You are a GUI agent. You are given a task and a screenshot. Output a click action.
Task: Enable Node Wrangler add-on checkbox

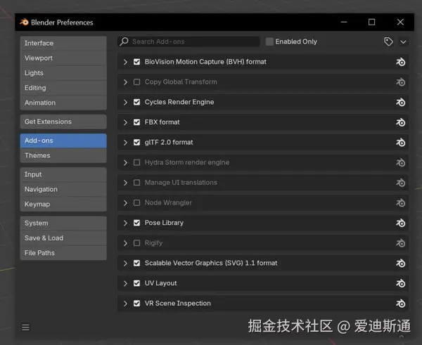point(136,203)
